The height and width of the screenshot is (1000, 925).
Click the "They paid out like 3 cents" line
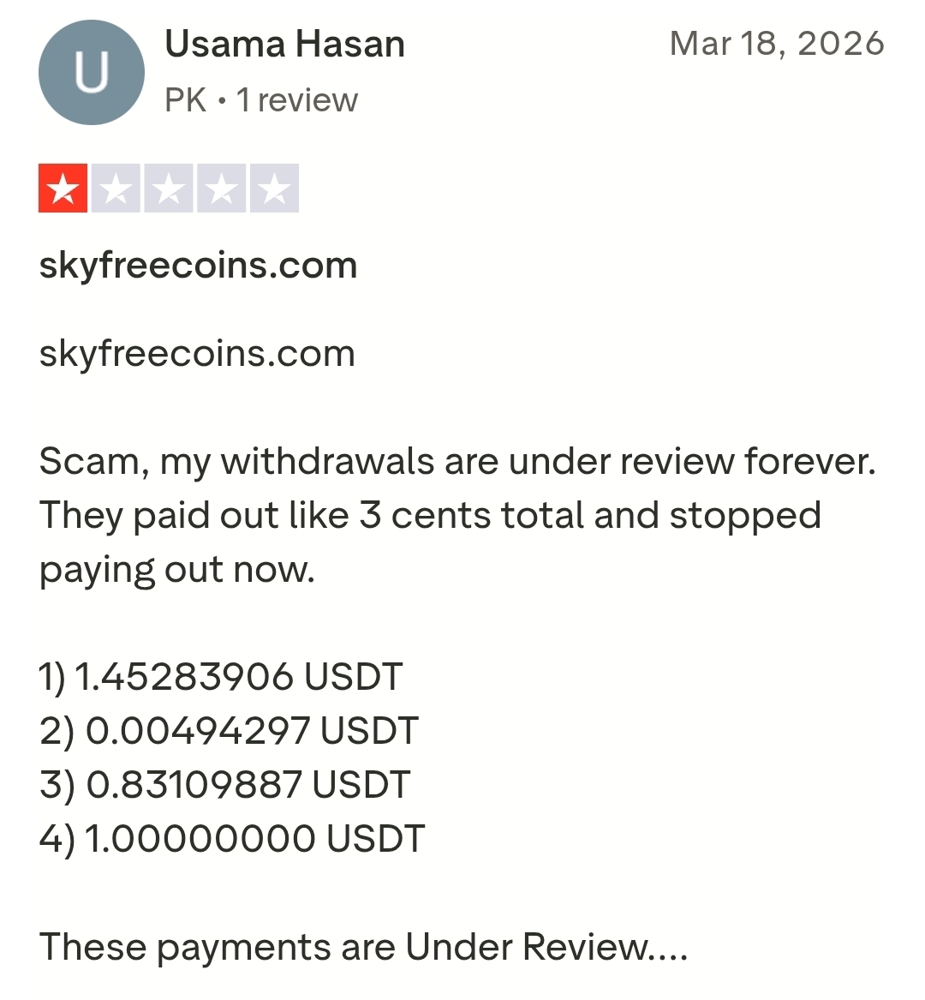coord(430,515)
